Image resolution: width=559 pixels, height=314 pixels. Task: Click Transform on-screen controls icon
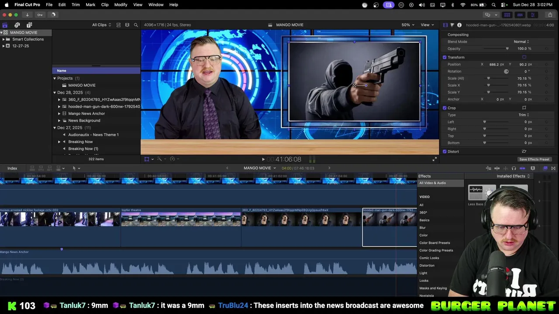pyautogui.click(x=524, y=57)
